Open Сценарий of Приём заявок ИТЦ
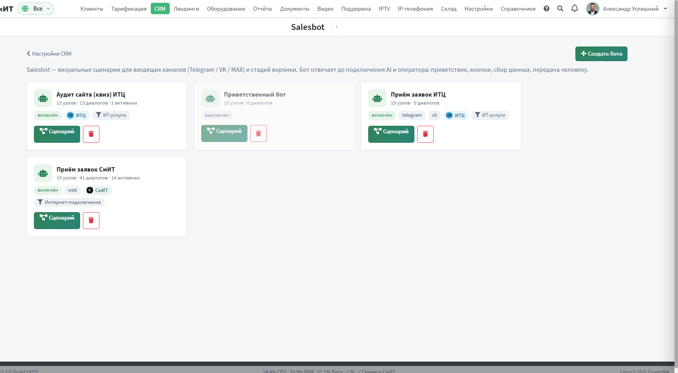 pyautogui.click(x=391, y=134)
